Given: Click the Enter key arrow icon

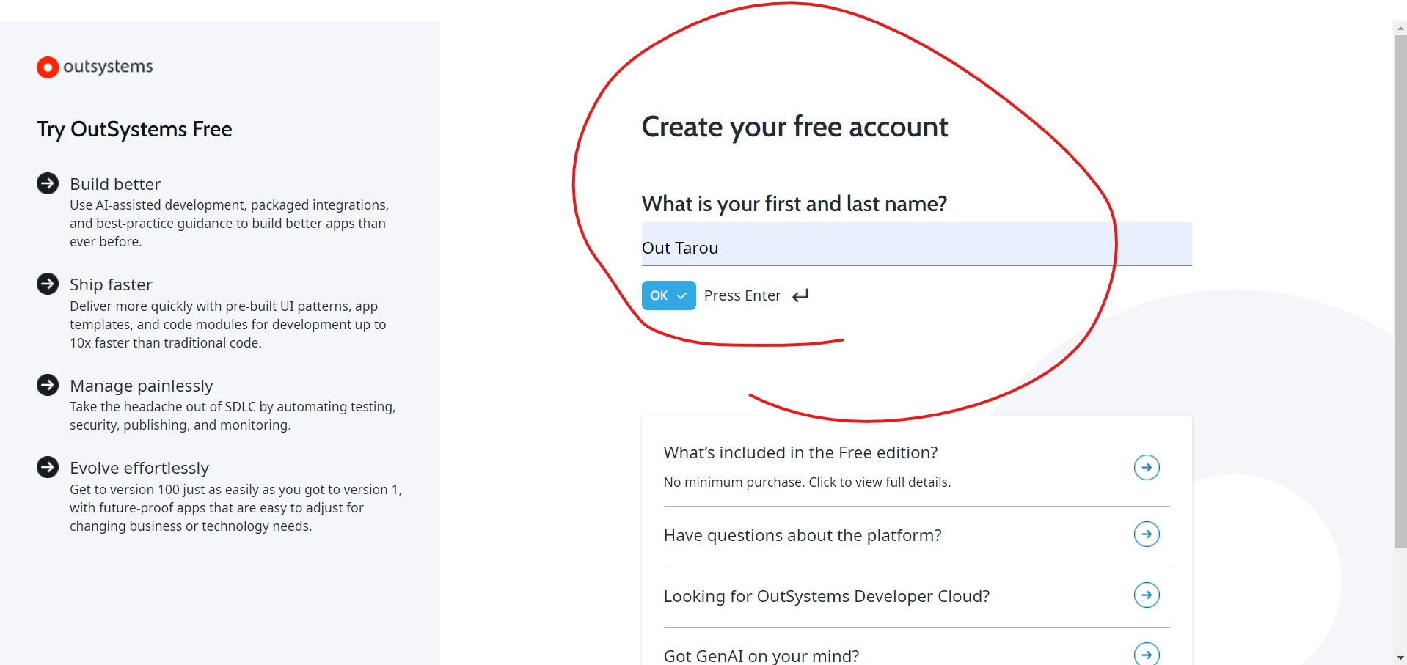Looking at the screenshot, I should pyautogui.click(x=800, y=295).
